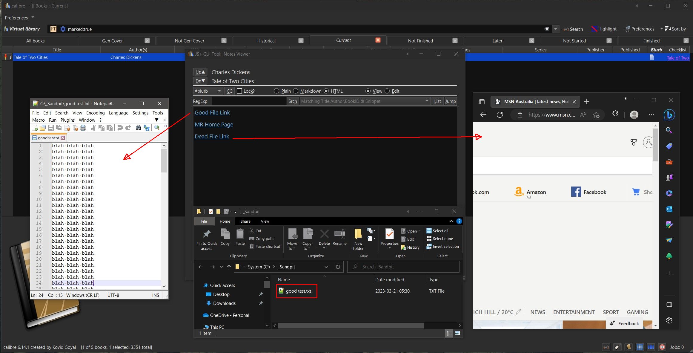Click the browser refresh icon
Screen dimensions: 693x353
click(500, 115)
